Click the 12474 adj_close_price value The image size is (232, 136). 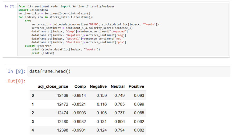[63, 113]
